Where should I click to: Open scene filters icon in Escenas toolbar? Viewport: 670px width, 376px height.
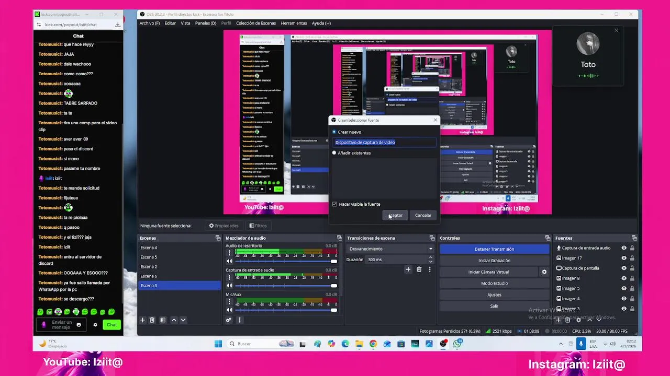(x=163, y=320)
